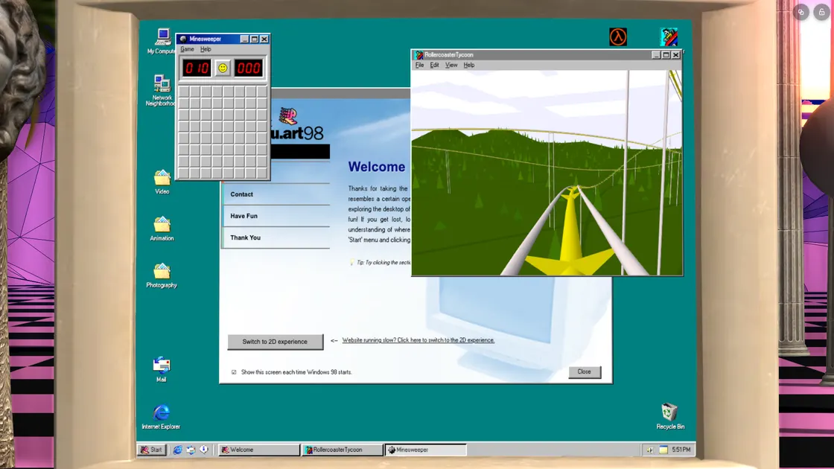
Task: Restart Minesweeper via the smiley face
Action: point(221,68)
